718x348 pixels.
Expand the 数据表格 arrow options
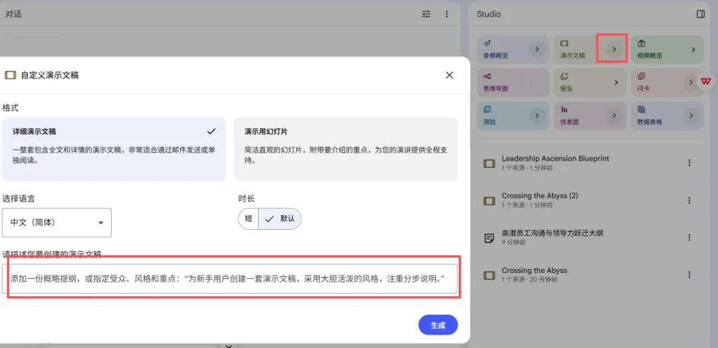691,116
